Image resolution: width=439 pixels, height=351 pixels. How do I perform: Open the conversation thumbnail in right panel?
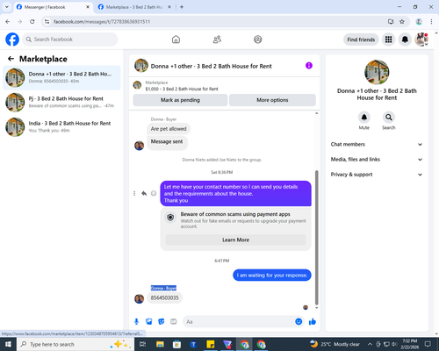(377, 72)
